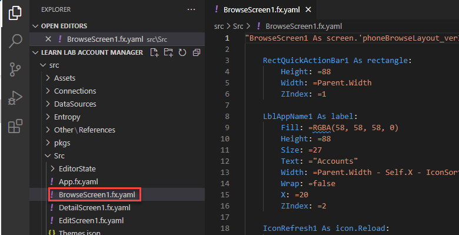Click BrowseScreen1.fx.yaml breadcrumb segment
Screen dimensions: 459x235
pyautogui.click(x=304, y=26)
